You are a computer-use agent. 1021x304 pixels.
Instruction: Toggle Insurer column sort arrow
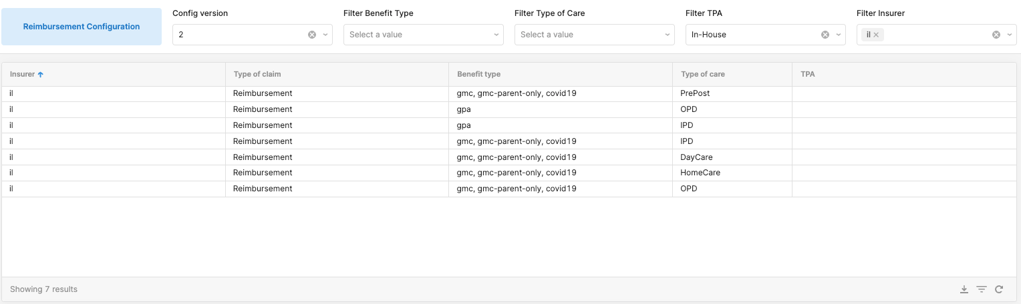tap(40, 74)
